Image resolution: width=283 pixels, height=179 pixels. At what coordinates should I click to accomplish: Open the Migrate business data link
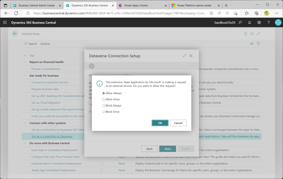(45, 89)
